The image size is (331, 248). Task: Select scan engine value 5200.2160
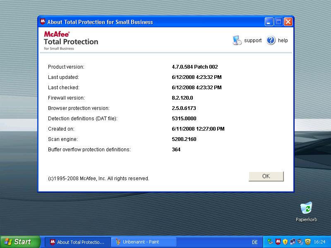point(184,139)
